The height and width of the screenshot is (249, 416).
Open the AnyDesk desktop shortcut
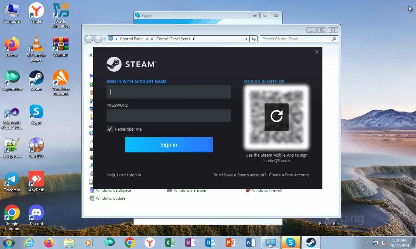click(x=36, y=182)
